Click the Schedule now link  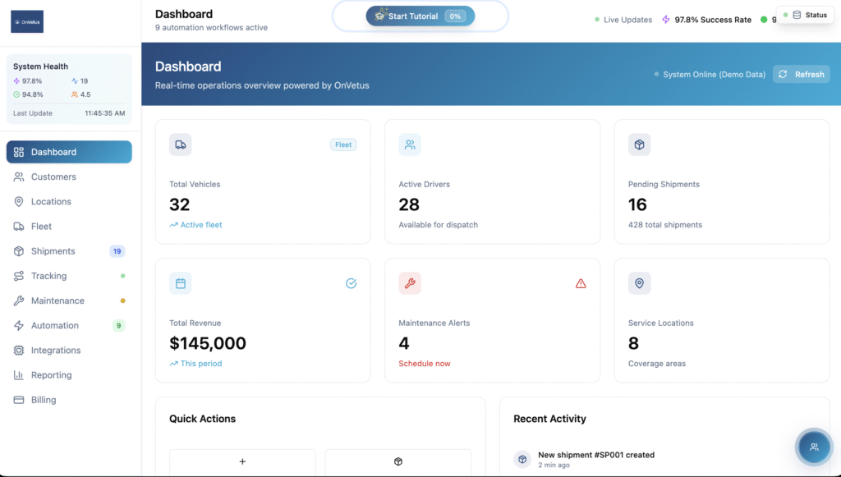click(x=424, y=364)
